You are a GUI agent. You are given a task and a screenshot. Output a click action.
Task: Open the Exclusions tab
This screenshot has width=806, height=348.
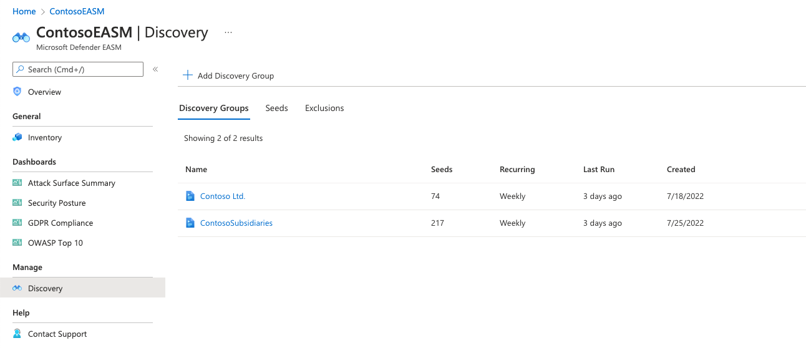324,108
